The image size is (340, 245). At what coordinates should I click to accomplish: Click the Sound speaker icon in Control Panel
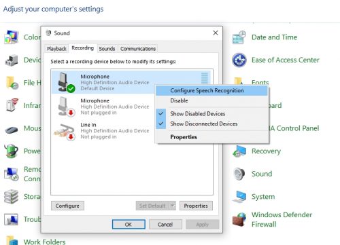(x=239, y=174)
